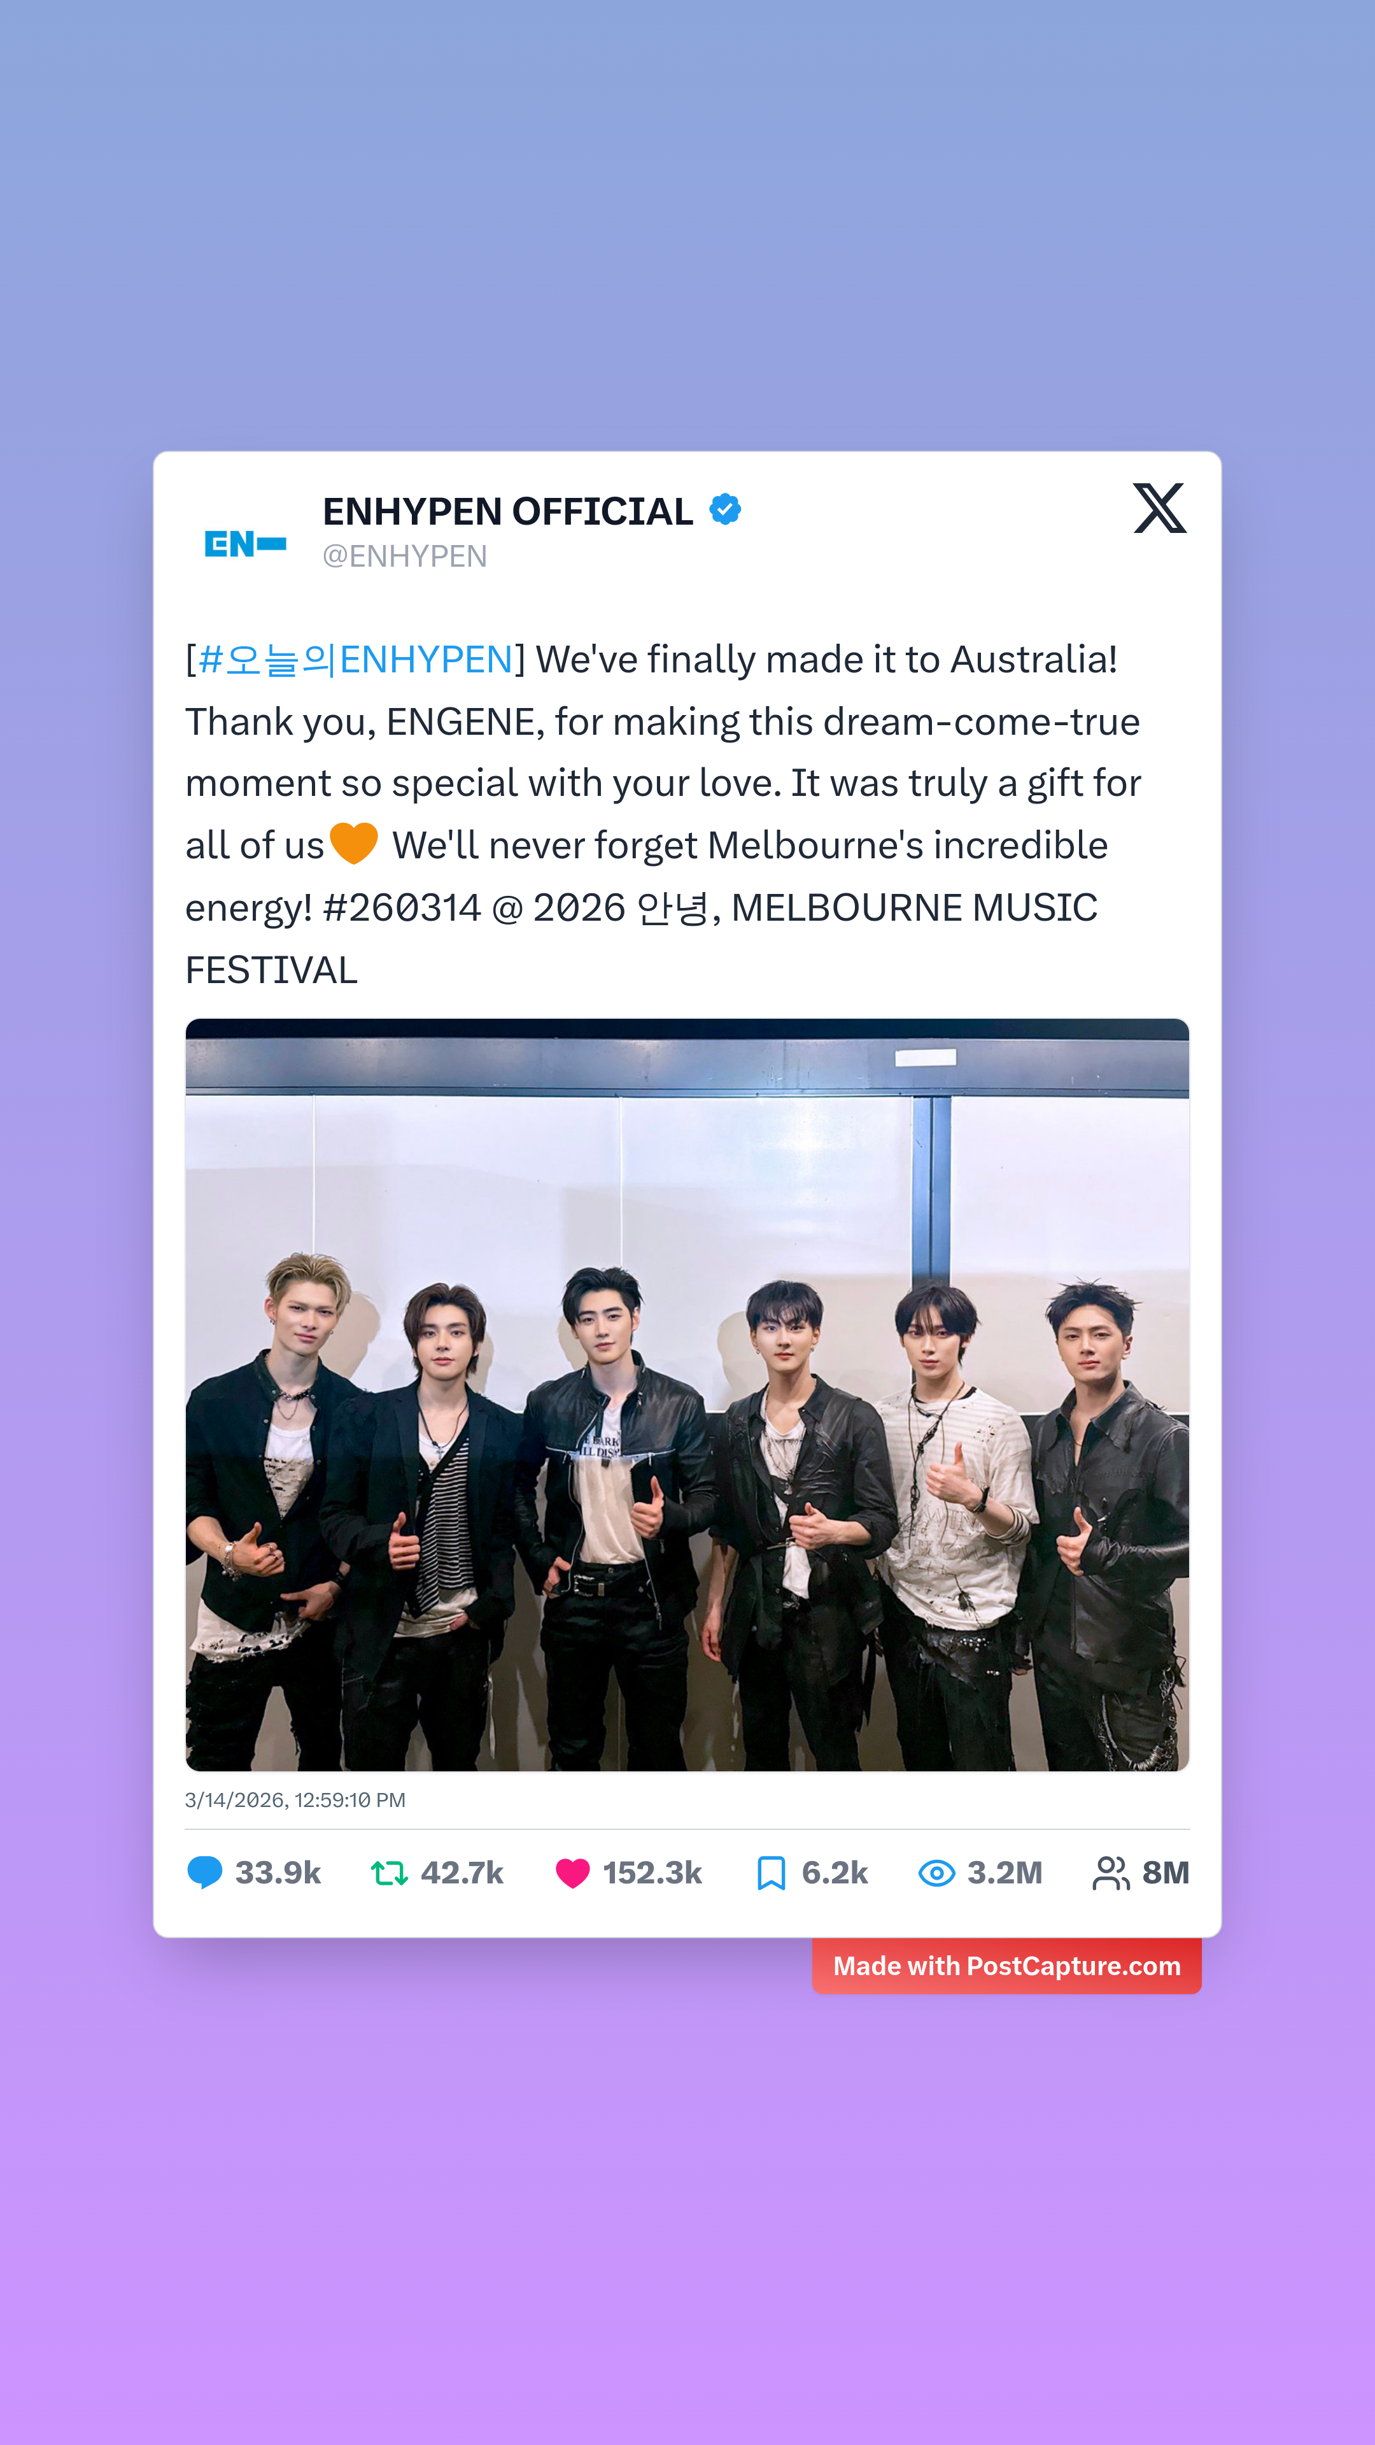The width and height of the screenshot is (1375, 2445).
Task: Click the 42.7k retweet count
Action: tap(462, 1873)
